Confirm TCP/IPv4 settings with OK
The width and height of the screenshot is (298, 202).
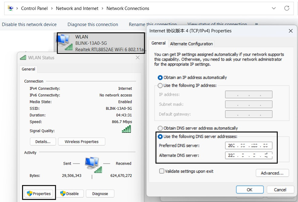(x=250, y=190)
